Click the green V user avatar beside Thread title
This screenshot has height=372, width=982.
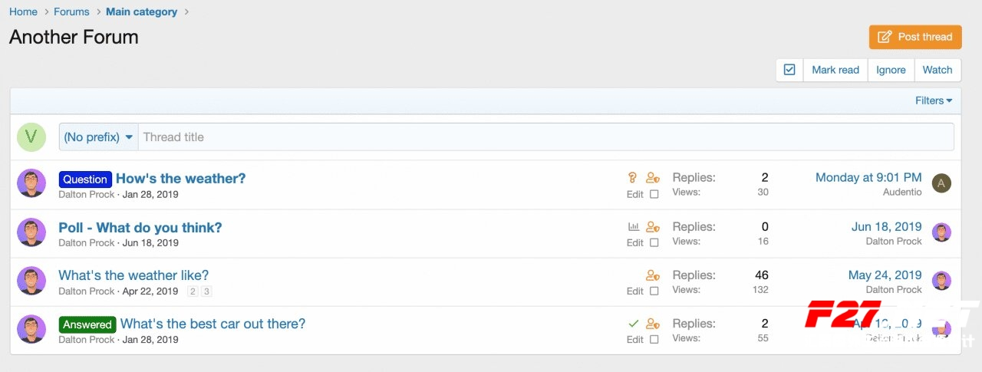click(x=31, y=137)
